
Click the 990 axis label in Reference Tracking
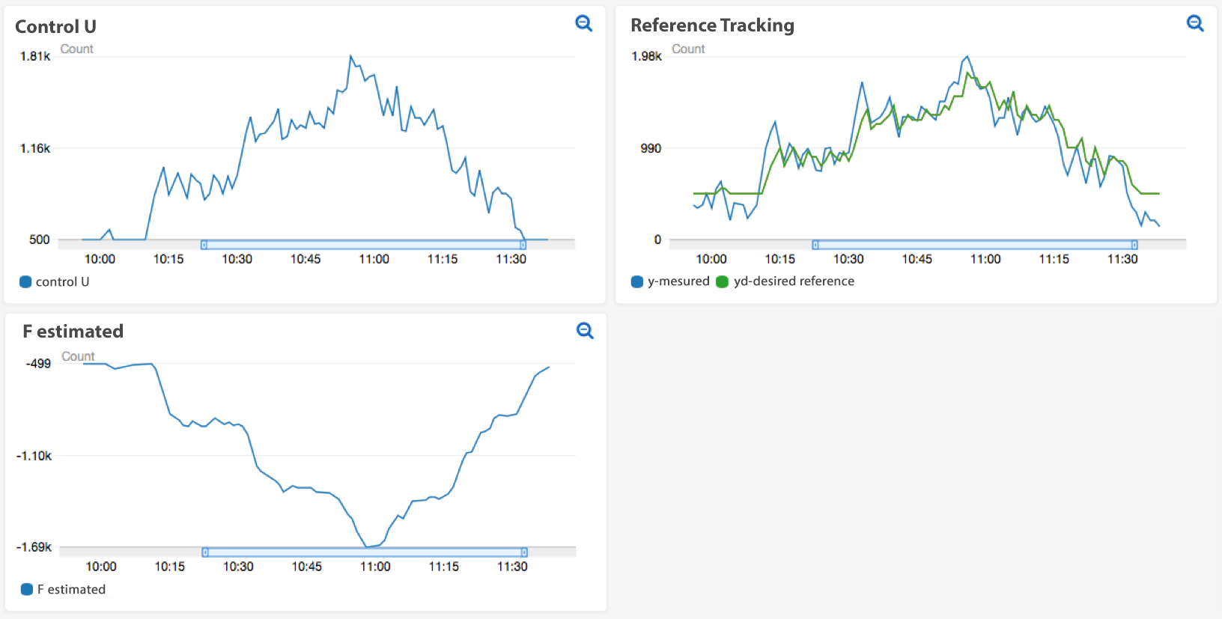click(651, 148)
